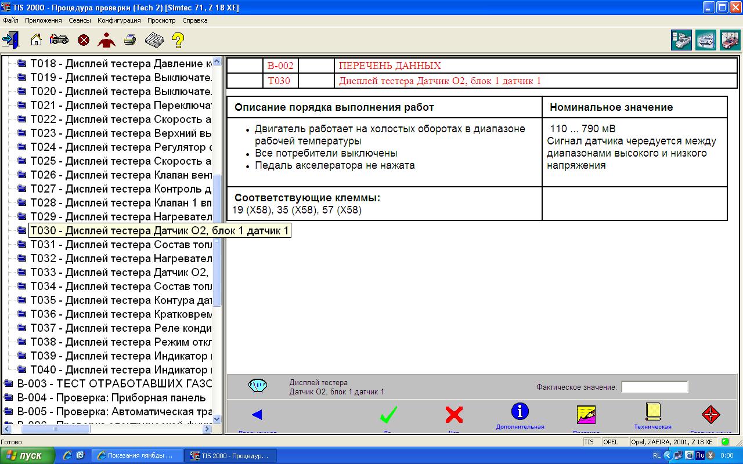Click in Фактическое значение input field
The height and width of the screenshot is (464, 743).
pos(655,387)
